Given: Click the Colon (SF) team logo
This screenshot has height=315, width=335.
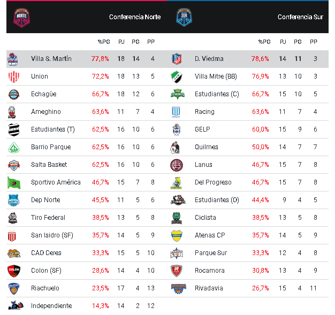Looking at the screenshot, I should pos(13,271).
